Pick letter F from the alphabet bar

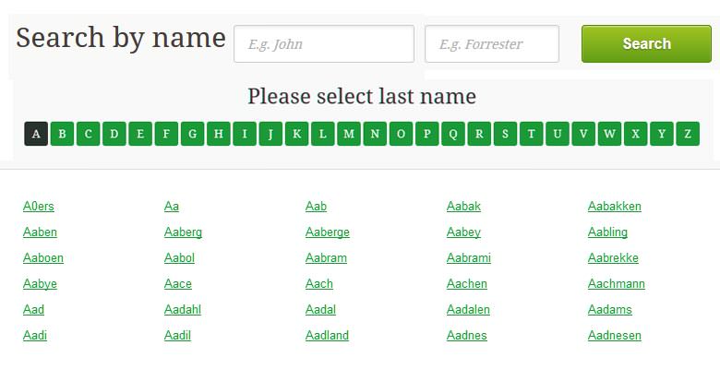(166, 134)
